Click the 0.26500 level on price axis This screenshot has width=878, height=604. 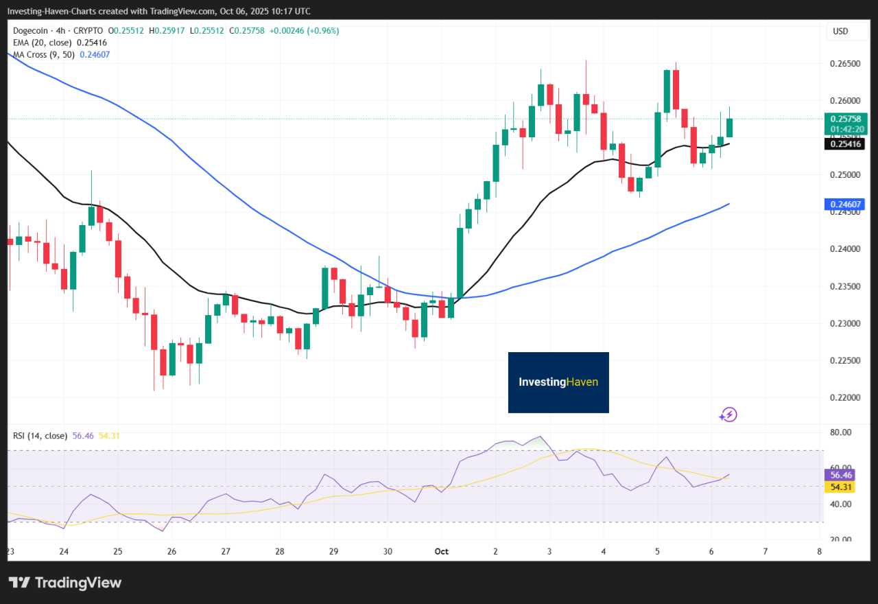(x=845, y=64)
